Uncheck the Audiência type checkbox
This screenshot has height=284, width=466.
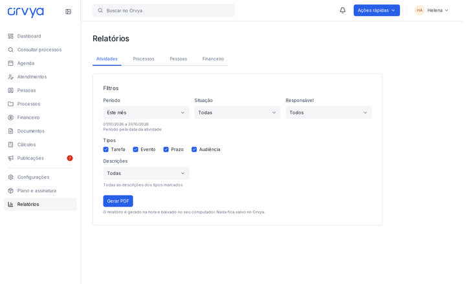point(194,149)
